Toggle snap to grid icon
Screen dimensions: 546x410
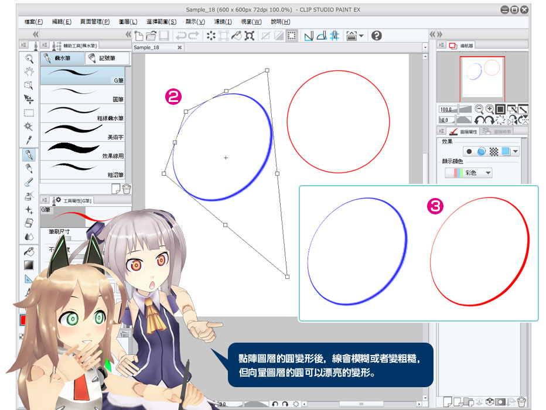point(335,36)
